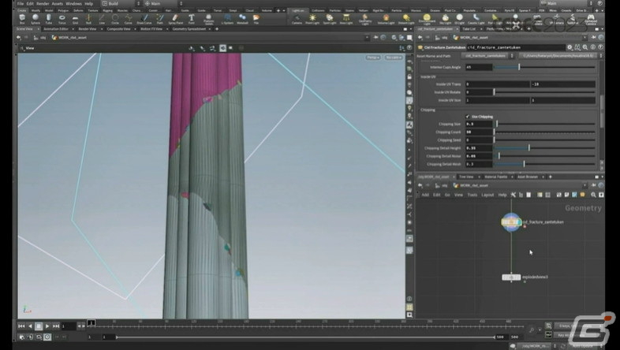Select the Torus shelf tool
The image size is (620, 350).
coord(62,19)
